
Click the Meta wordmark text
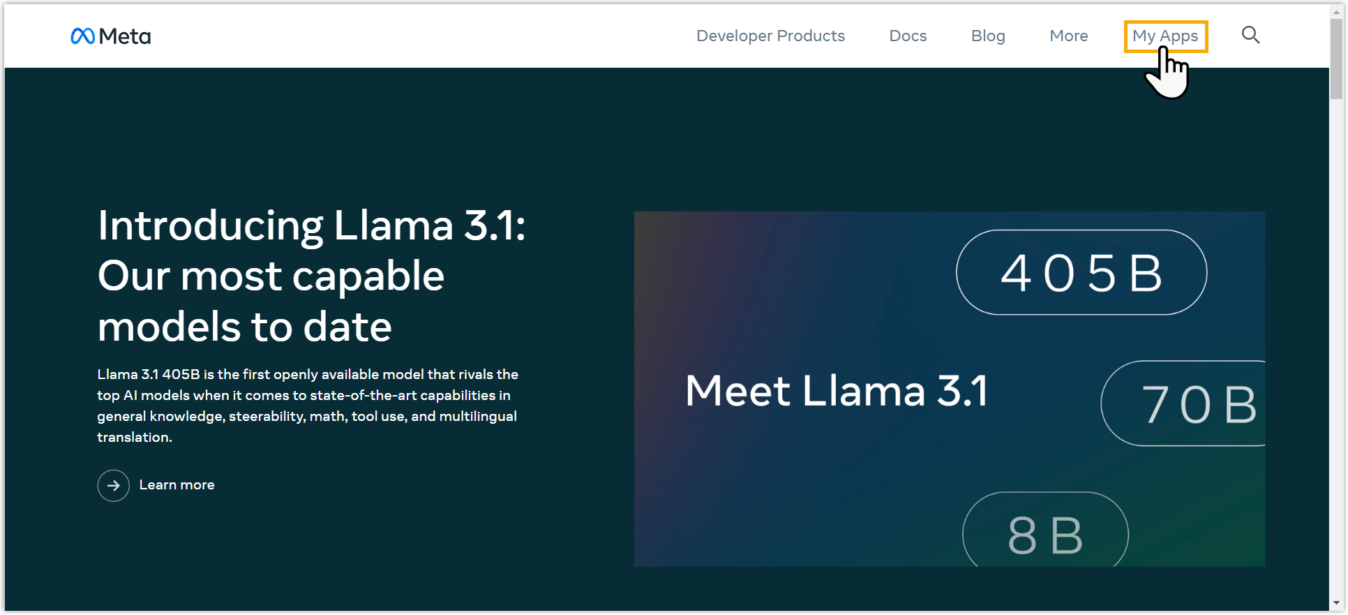coord(125,36)
